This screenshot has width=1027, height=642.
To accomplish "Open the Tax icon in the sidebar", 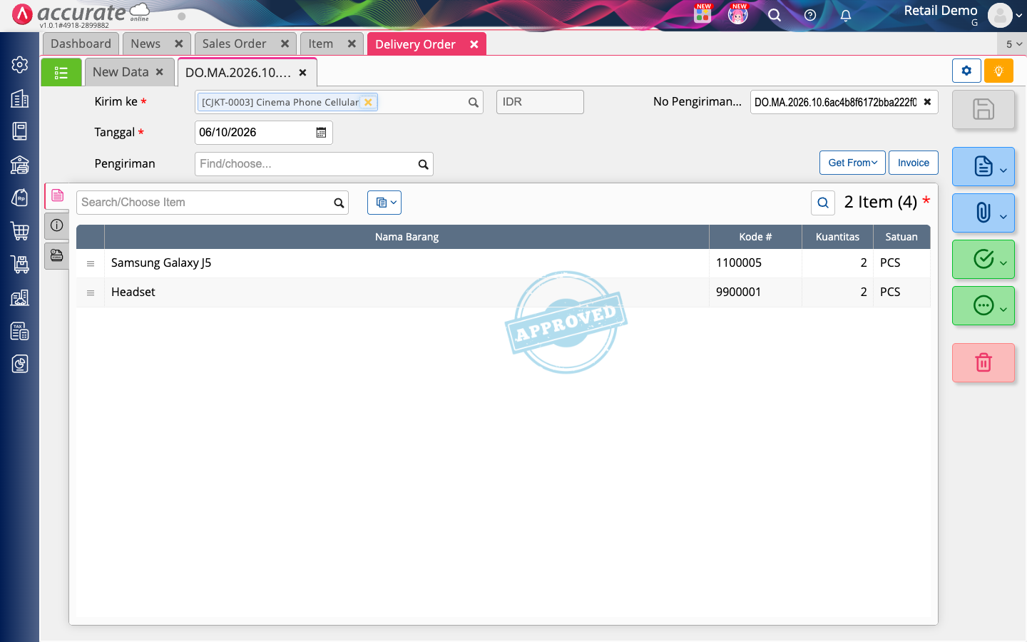I will (20, 331).
